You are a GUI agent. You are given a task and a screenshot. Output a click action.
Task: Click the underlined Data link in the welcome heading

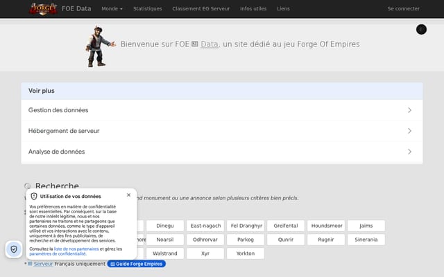pyautogui.click(x=210, y=44)
